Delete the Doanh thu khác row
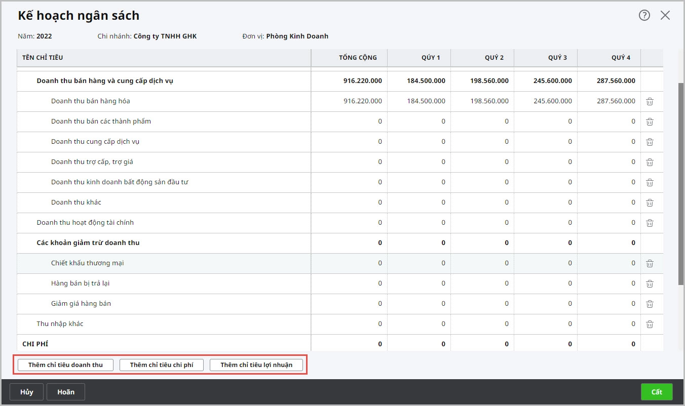 pos(650,202)
